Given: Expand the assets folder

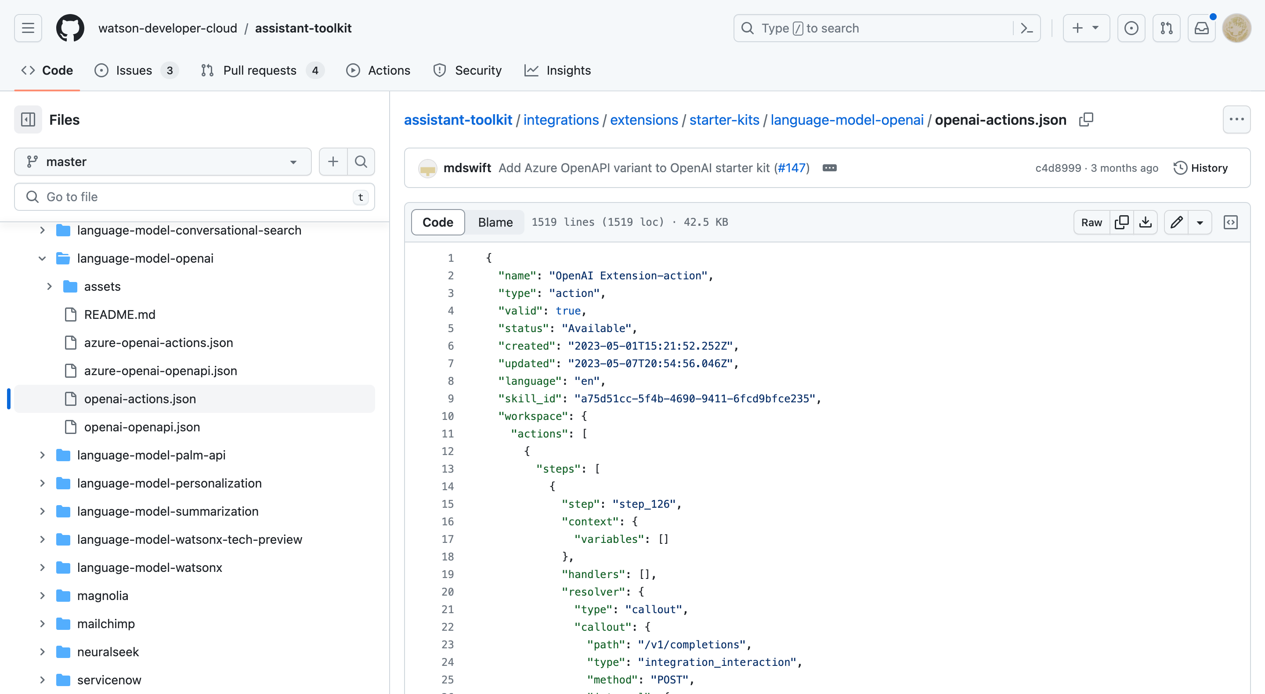Looking at the screenshot, I should pyautogui.click(x=49, y=286).
